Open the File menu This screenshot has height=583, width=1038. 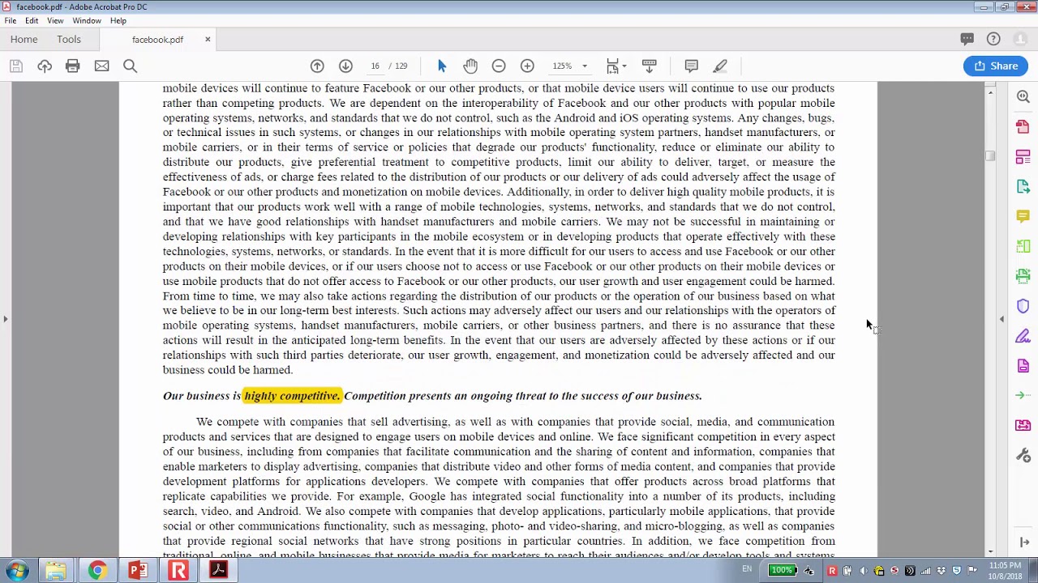[x=11, y=20]
